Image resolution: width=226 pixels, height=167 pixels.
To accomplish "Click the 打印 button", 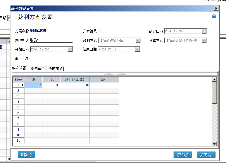I will (x=182, y=155).
